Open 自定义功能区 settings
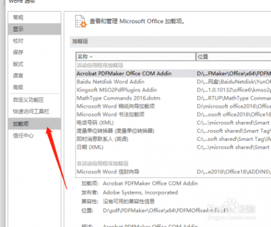Image resolution: width=271 pixels, height=227 pixels. tap(34, 100)
